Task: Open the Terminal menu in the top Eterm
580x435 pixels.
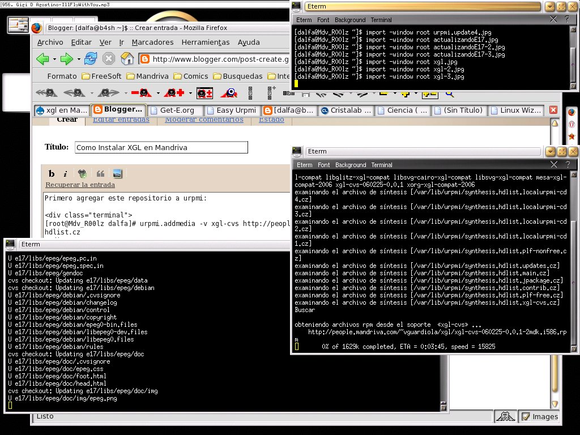Action: pos(381,20)
